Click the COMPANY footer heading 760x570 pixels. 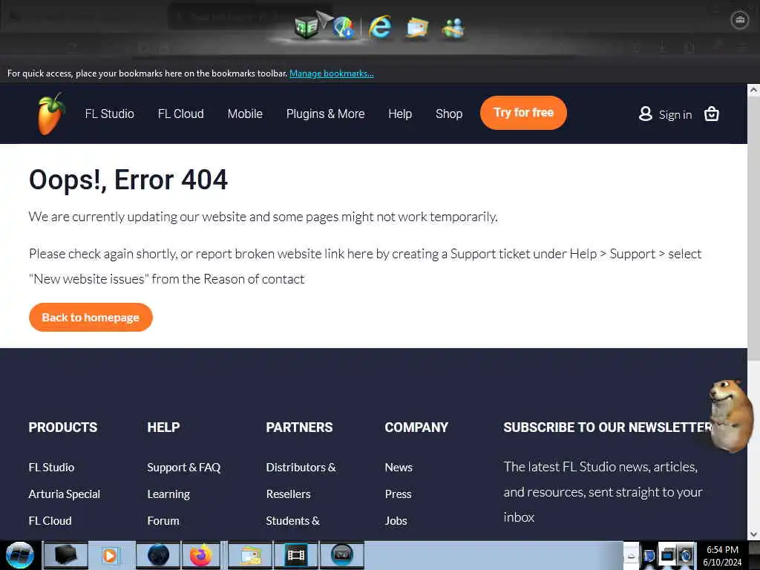coord(416,427)
